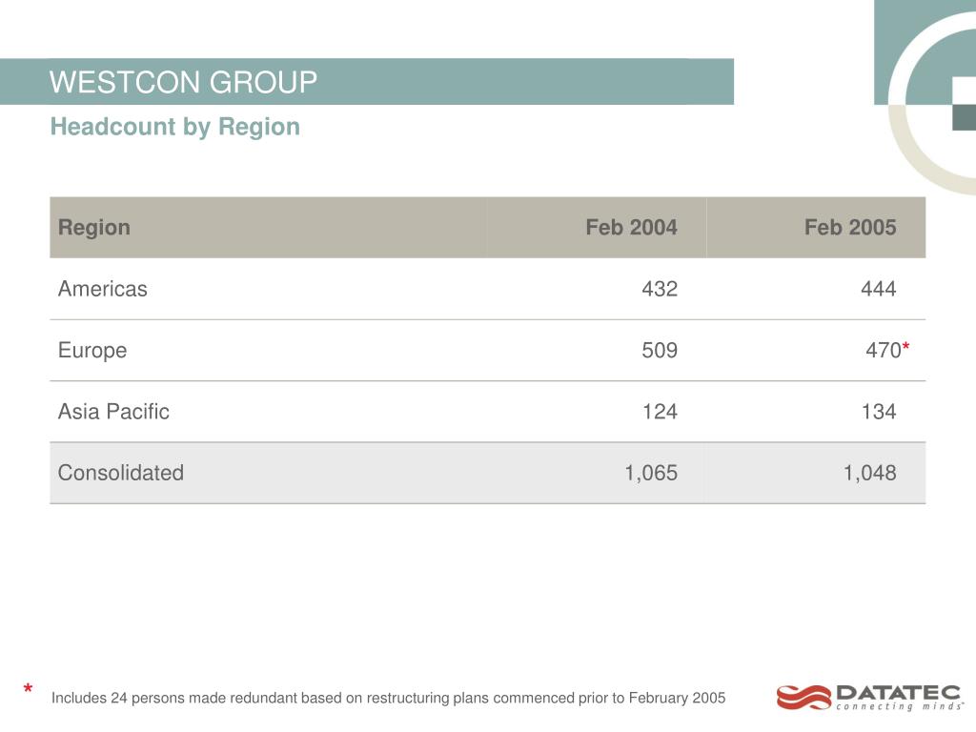Viewport: 976px width, 732px height.
Task: Click the Headcount by Region subtitle
Action: click(175, 127)
